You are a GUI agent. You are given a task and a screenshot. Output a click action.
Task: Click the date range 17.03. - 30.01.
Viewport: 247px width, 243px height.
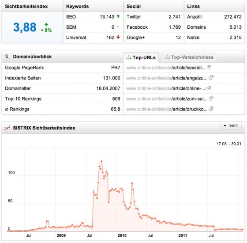click(229, 144)
